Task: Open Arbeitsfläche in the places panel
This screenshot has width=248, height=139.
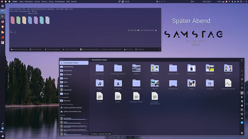Action: pos(74,67)
